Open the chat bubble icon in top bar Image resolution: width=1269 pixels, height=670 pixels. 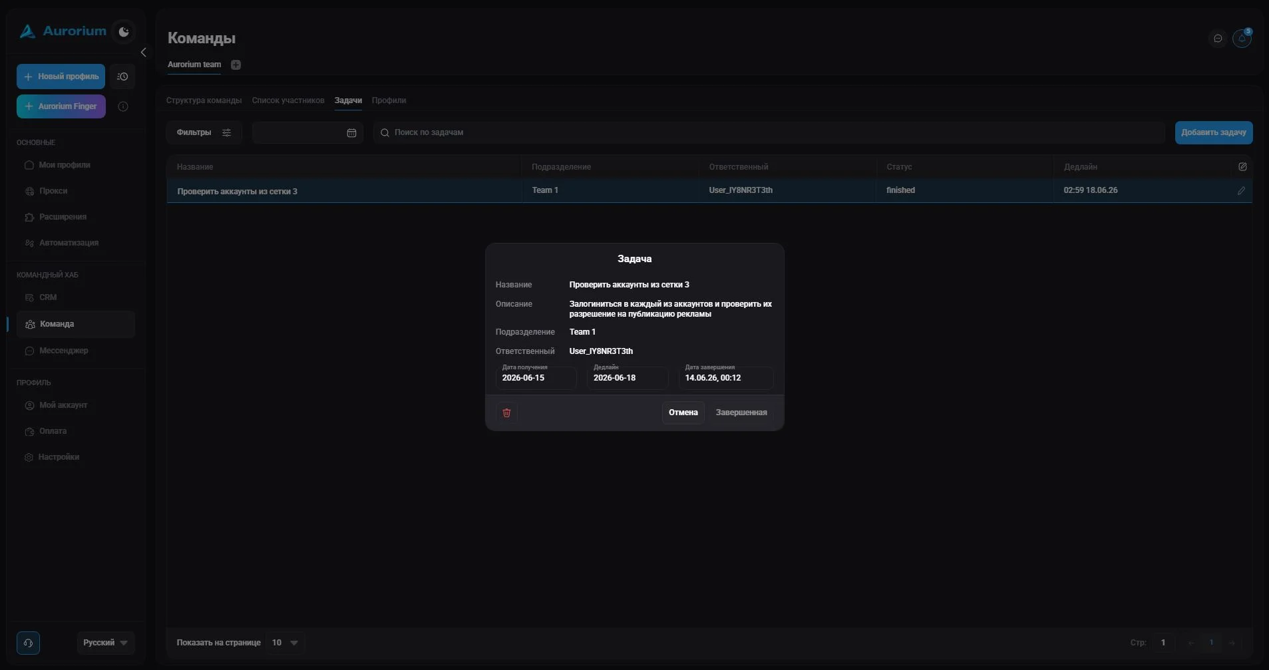pos(1218,39)
